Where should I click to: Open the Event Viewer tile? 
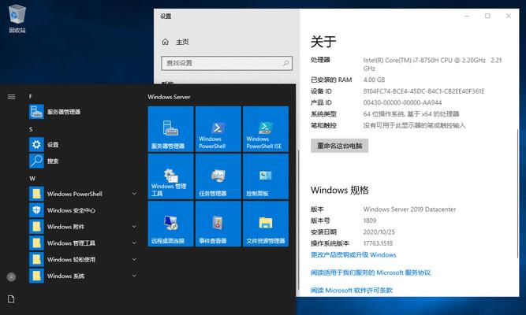tap(218, 224)
